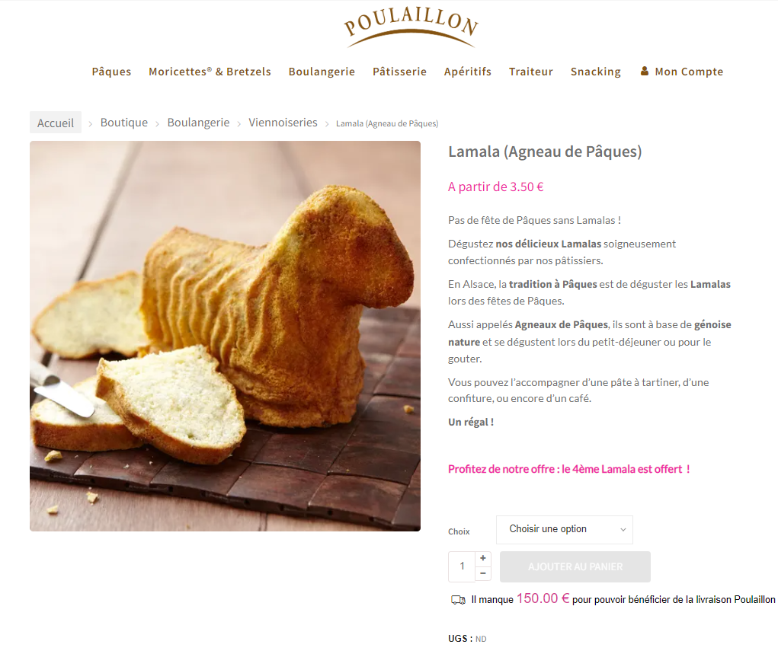Click the Poulaillon logo
Viewport: 778px width, 654px height.
click(x=411, y=27)
